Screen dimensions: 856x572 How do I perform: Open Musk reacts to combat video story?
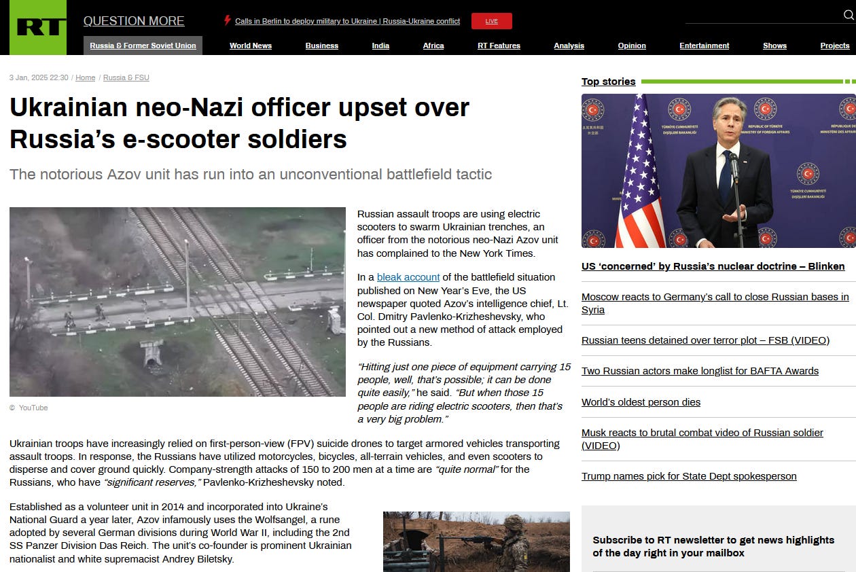[x=702, y=439]
